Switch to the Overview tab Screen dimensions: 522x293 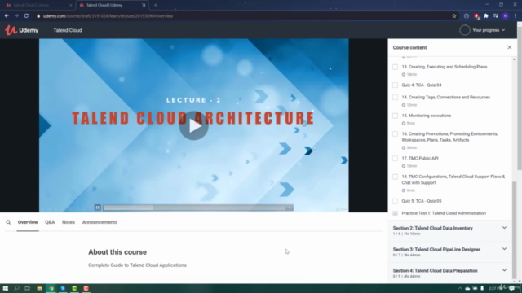pos(28,222)
